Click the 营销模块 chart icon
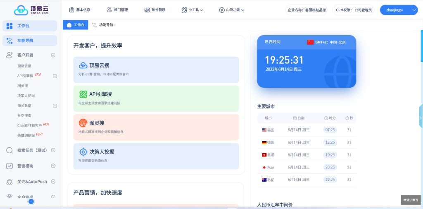Screen dimensions: 423x209 tap(10, 166)
